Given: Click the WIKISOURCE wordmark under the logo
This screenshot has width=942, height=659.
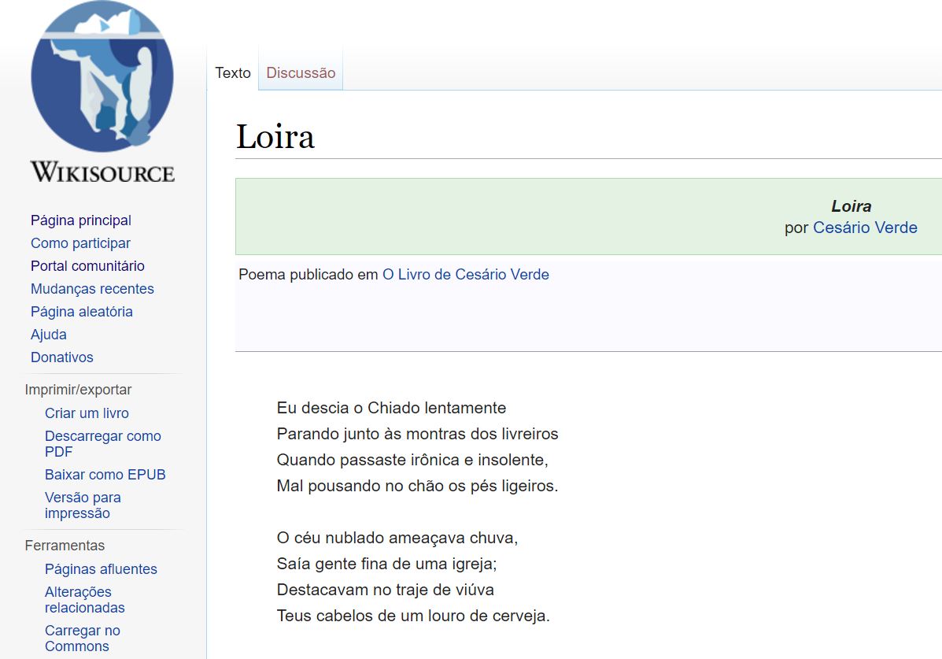Looking at the screenshot, I should [103, 172].
